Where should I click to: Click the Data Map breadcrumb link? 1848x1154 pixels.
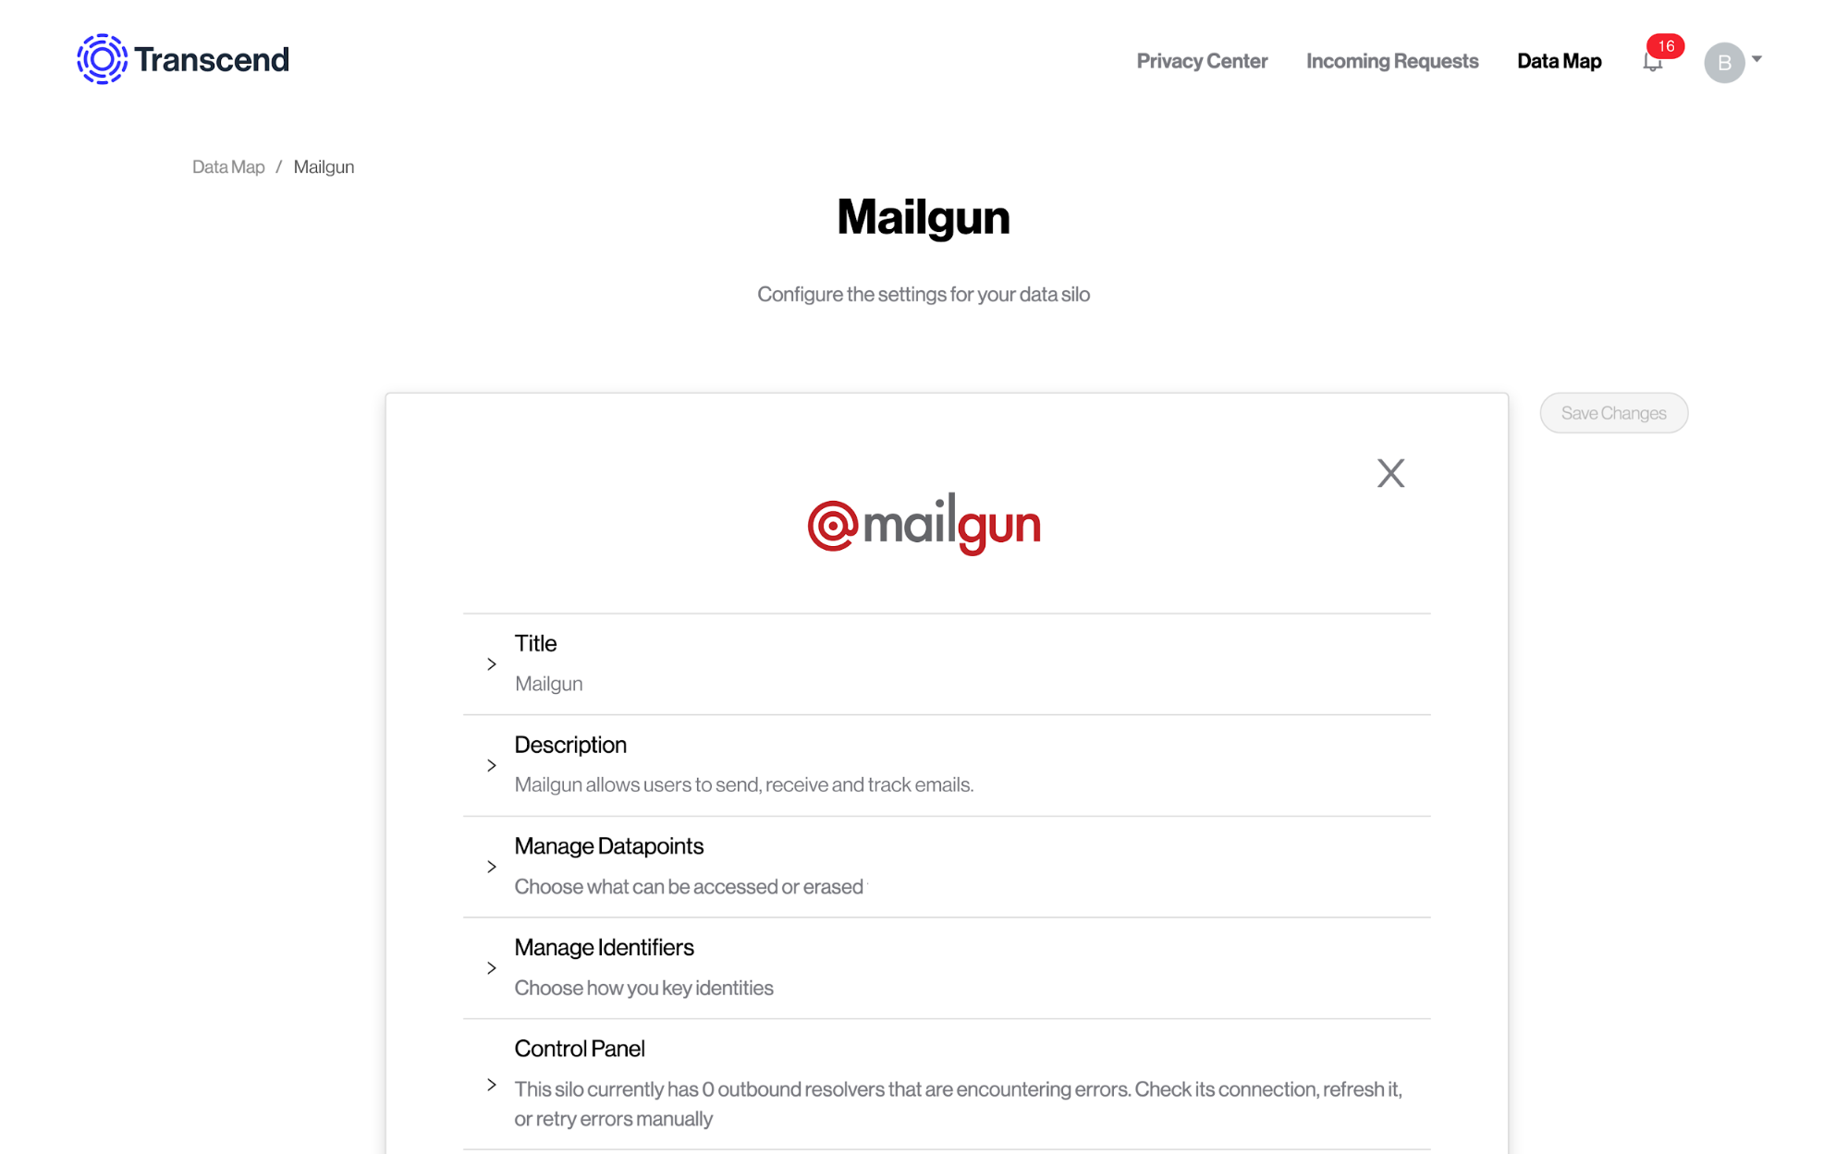pyautogui.click(x=226, y=167)
